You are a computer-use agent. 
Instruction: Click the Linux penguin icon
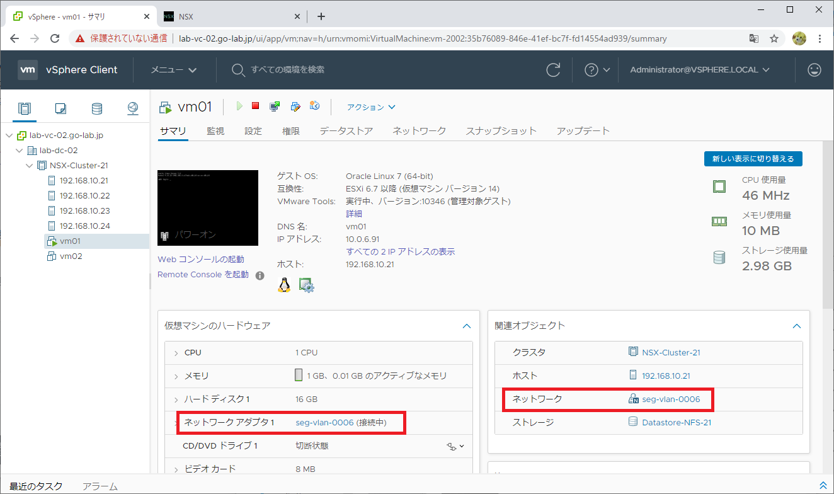coord(284,285)
